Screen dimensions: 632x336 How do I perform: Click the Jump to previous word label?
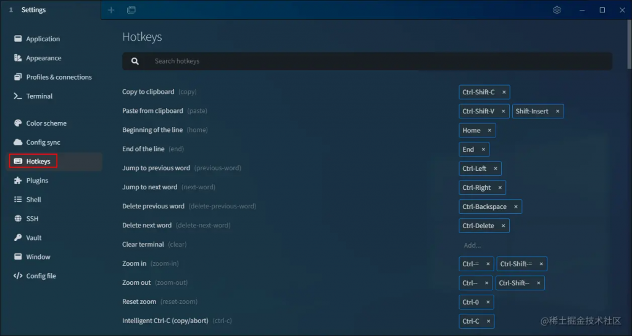(x=156, y=168)
